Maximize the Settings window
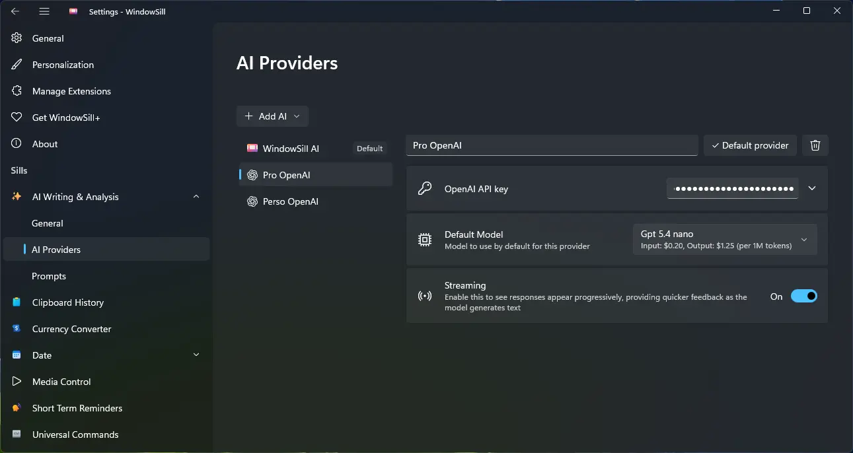The width and height of the screenshot is (853, 453). coord(807,11)
